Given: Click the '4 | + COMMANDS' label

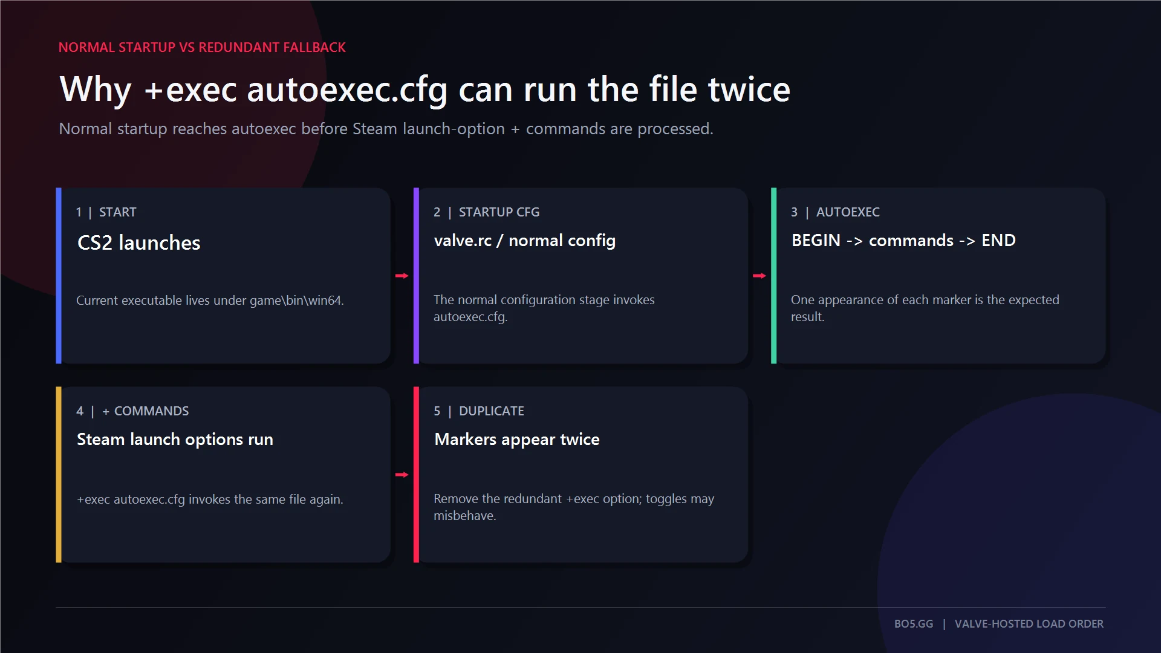Looking at the screenshot, I should (132, 411).
